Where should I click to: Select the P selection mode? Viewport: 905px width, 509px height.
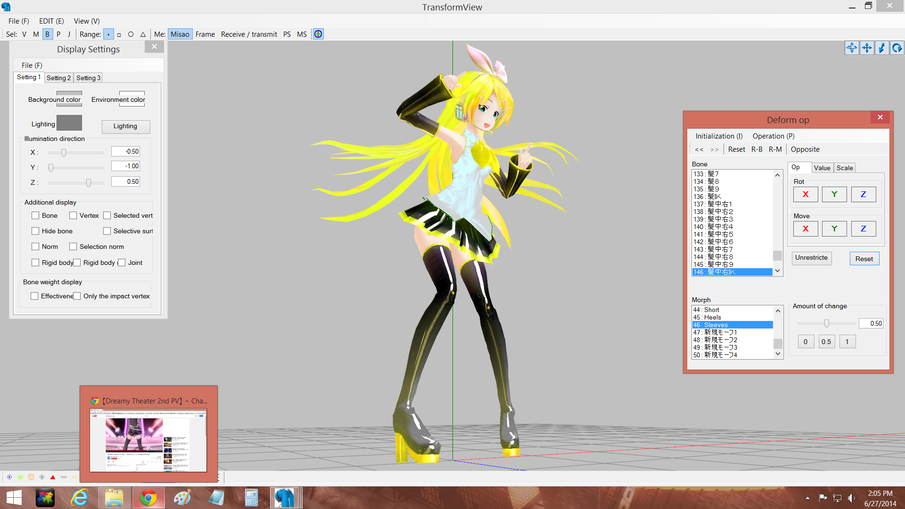(58, 34)
